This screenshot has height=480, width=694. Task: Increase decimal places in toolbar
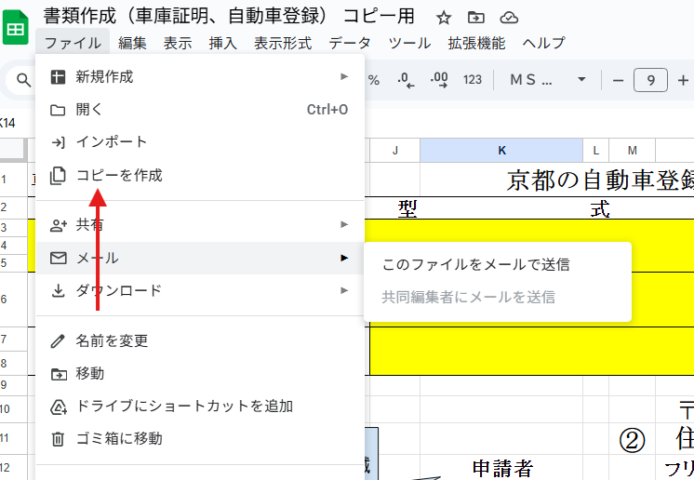[x=439, y=80]
